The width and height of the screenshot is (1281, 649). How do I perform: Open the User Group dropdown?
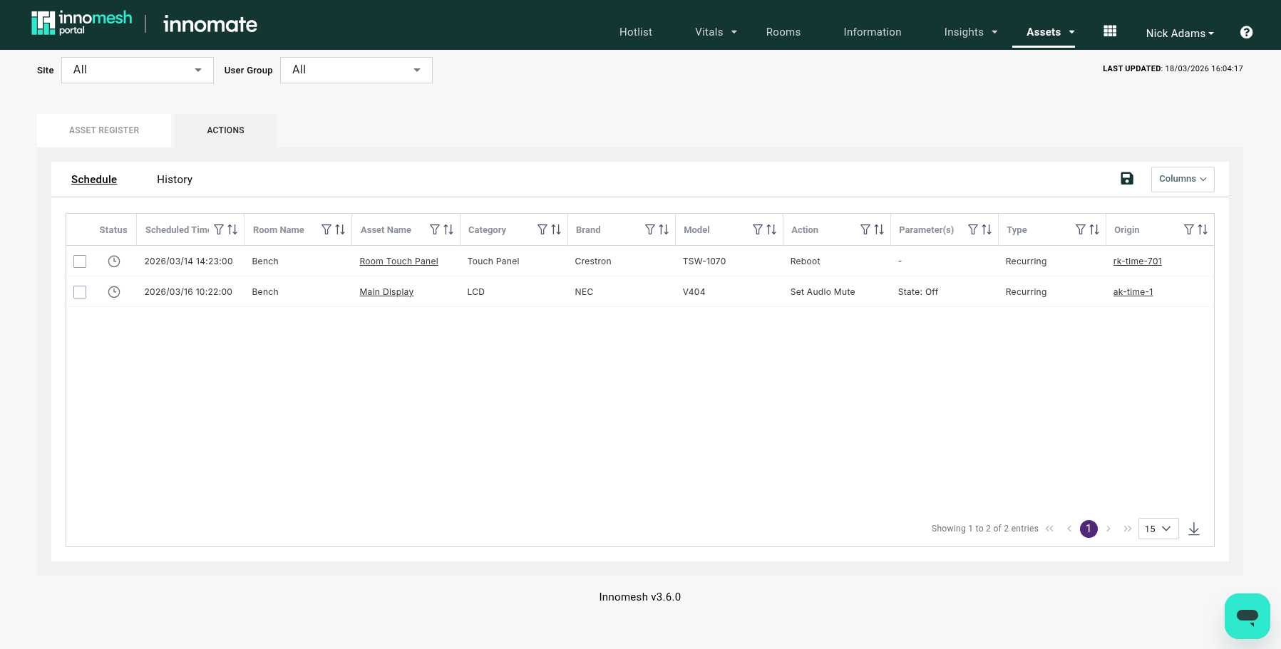pyautogui.click(x=356, y=70)
